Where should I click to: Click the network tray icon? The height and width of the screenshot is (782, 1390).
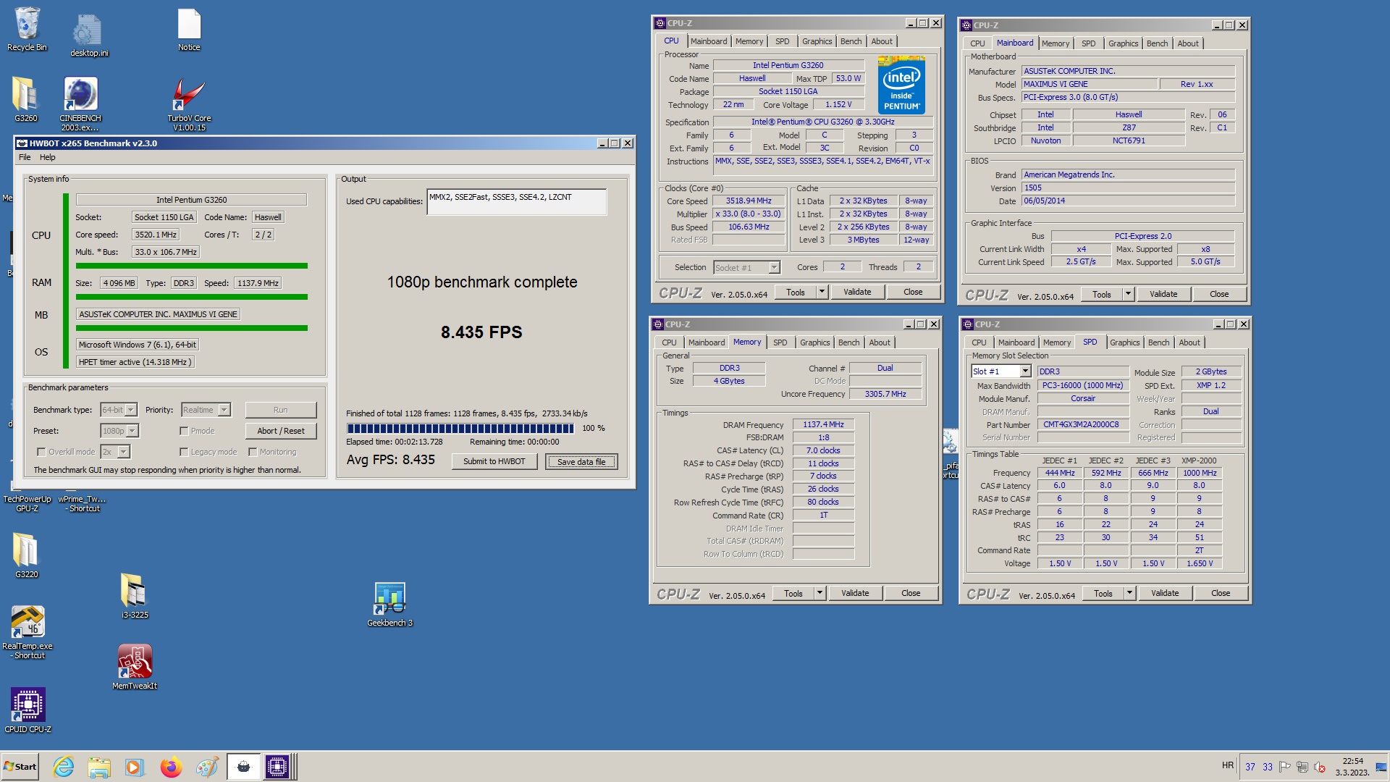(x=1302, y=767)
